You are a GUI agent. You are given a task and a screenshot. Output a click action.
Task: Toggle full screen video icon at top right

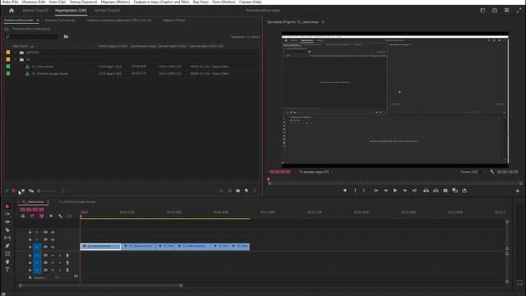click(519, 11)
